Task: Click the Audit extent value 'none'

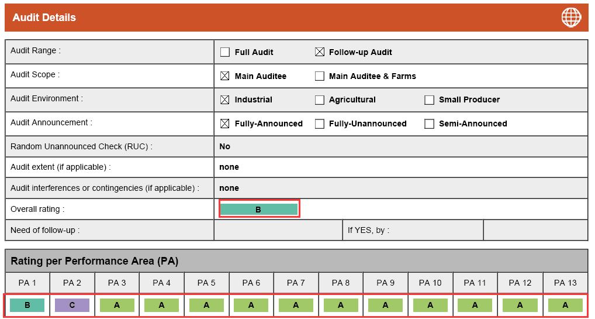Action: click(229, 167)
